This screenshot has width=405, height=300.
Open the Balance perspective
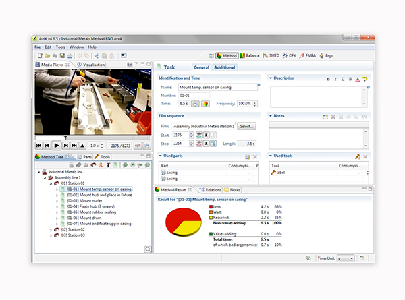(248, 55)
